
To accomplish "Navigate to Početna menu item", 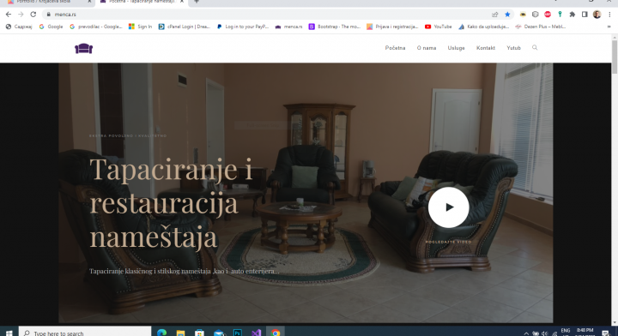I will point(395,48).
